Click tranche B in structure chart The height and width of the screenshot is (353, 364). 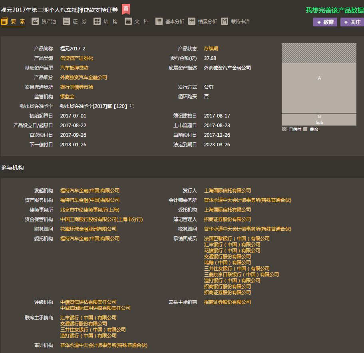point(319,116)
